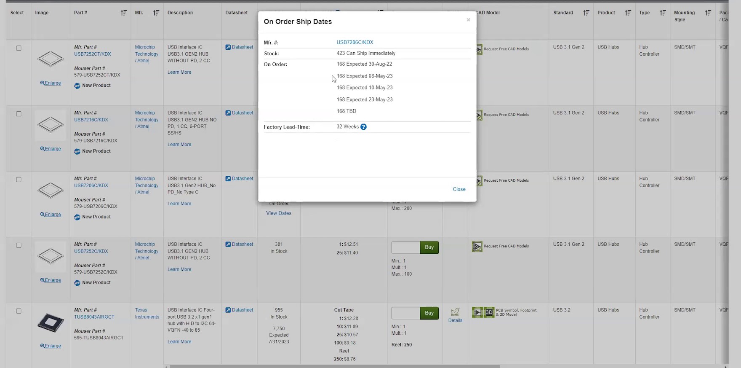Click the datasheet icon for USB7252CT/KDX
This screenshot has width=741, height=368.
228,47
